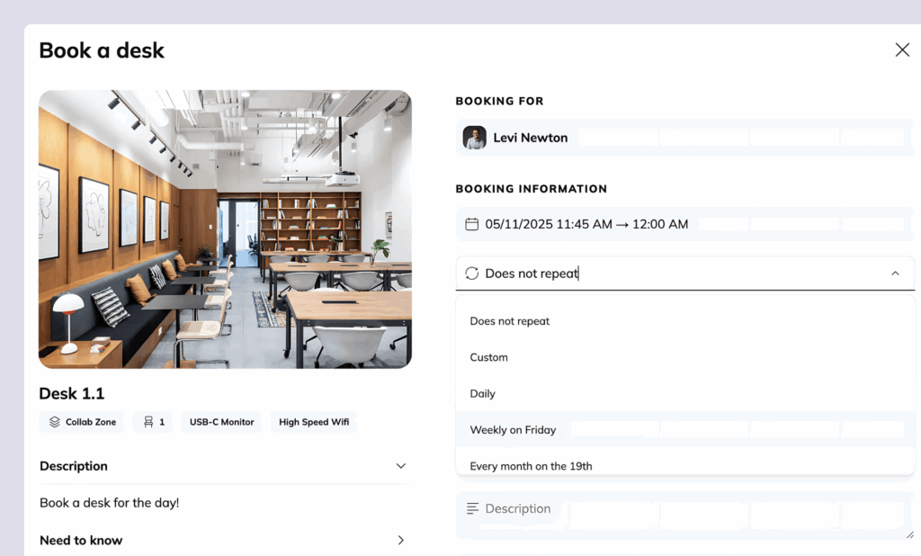Select Every month on the 19th

528,465
